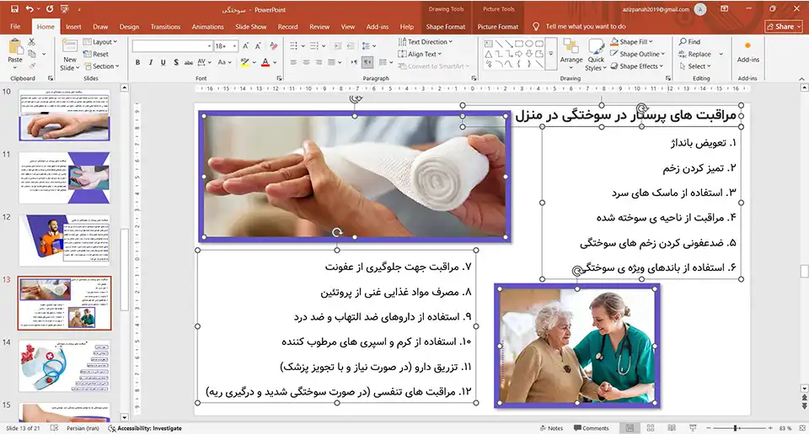Increase list indent level

click(x=351, y=45)
